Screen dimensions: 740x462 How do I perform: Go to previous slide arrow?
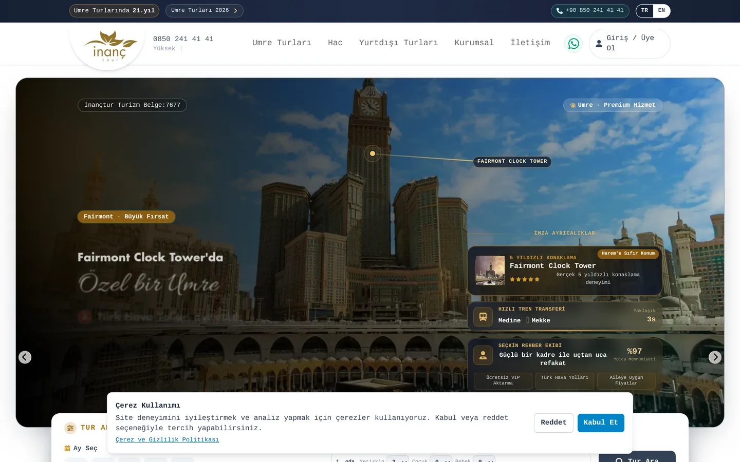point(25,357)
